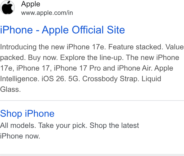The width and height of the screenshot is (184, 156).
Task: Click the 'Explore the line-up.' phrase
Action: tap(92, 58)
